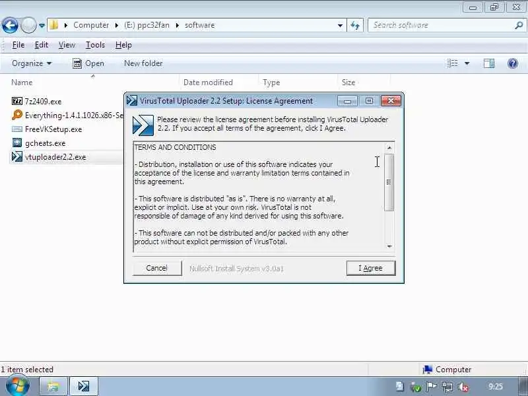Click New folder in the toolbar
528x396 pixels.
143,63
